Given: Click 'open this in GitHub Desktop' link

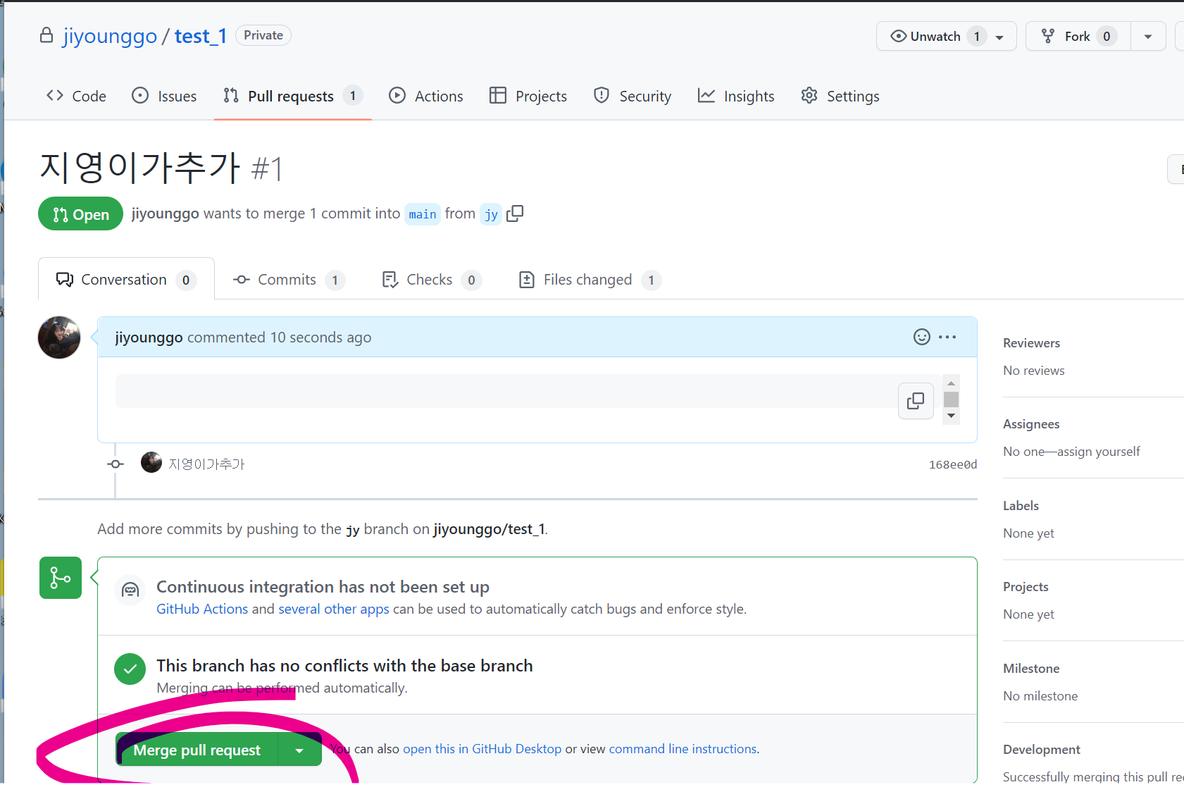Looking at the screenshot, I should click(x=482, y=749).
